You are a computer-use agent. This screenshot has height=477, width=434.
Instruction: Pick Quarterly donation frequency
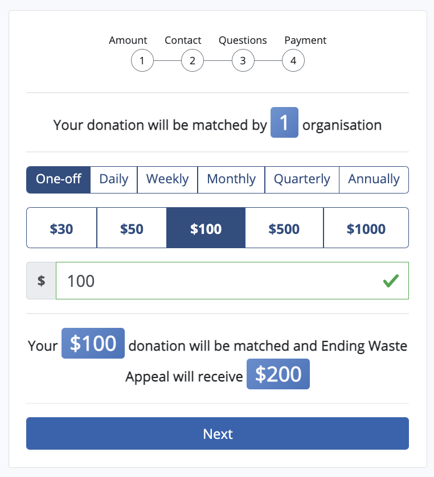(302, 179)
